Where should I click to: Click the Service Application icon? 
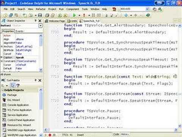point(4,115)
